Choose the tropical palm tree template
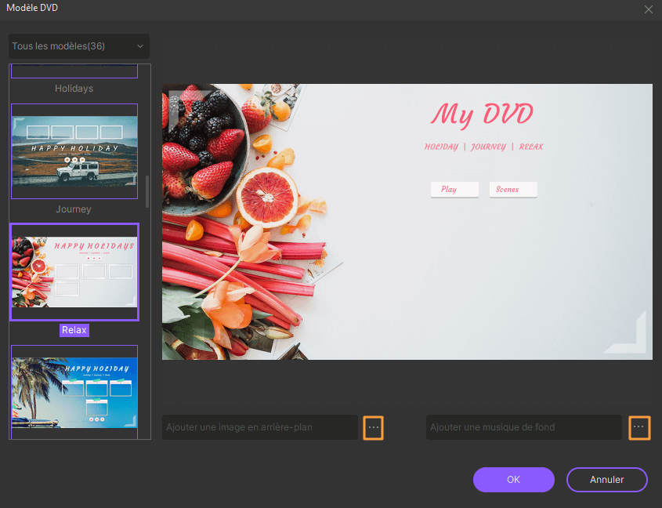The height and width of the screenshot is (508, 662). coord(74,390)
